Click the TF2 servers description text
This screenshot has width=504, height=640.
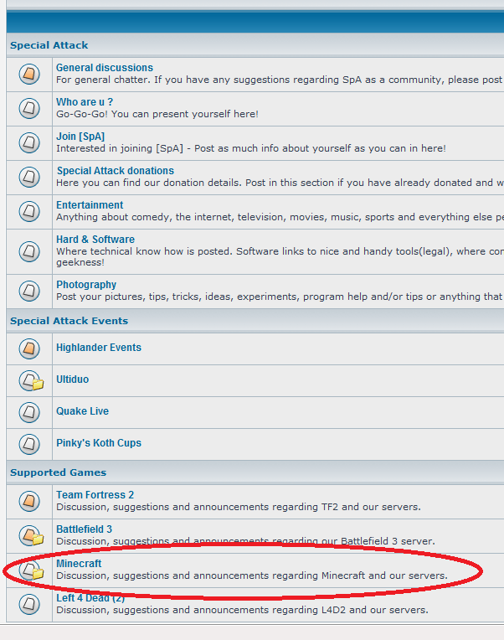(x=239, y=507)
